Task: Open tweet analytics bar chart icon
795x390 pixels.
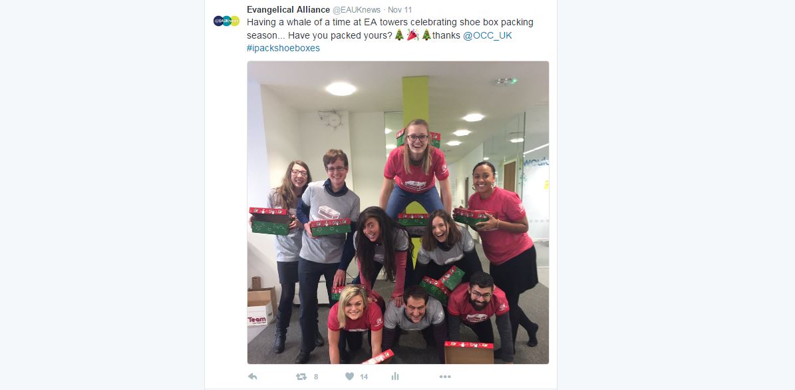Action: click(395, 376)
